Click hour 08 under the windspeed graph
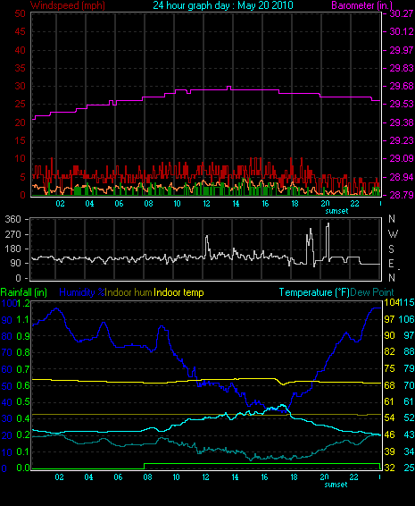415x506 pixels. [148, 204]
